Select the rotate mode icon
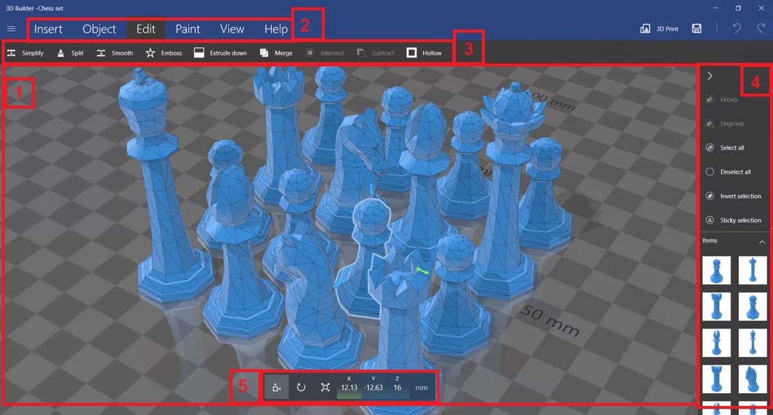This screenshot has width=773, height=415. point(301,387)
